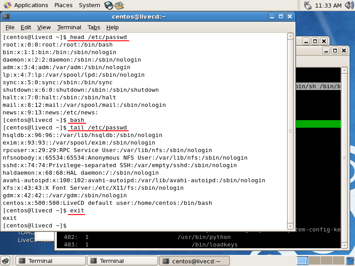Image resolution: width=355 pixels, height=266 pixels.
Task: Launch the web browser globe icon
Action: (109, 5)
